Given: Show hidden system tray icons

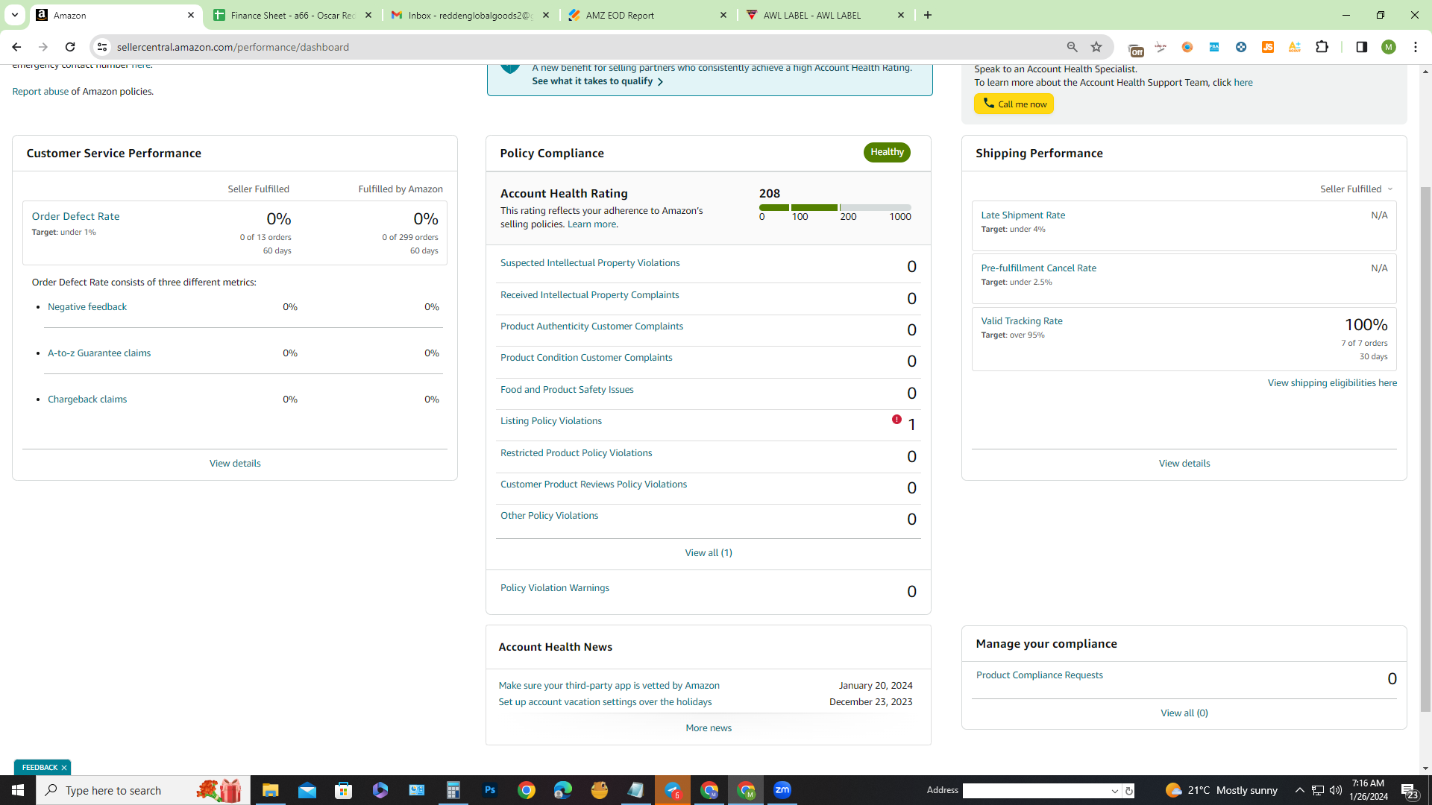Looking at the screenshot, I should point(1299,790).
